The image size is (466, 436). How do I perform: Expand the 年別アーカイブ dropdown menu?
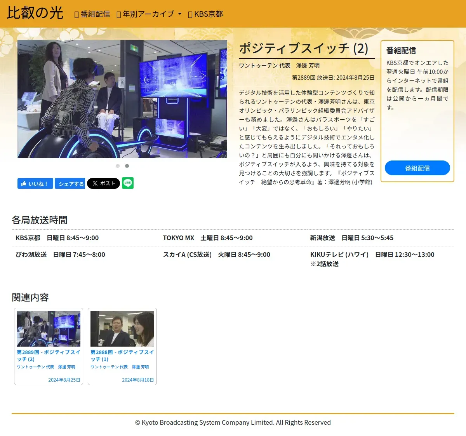(x=149, y=14)
